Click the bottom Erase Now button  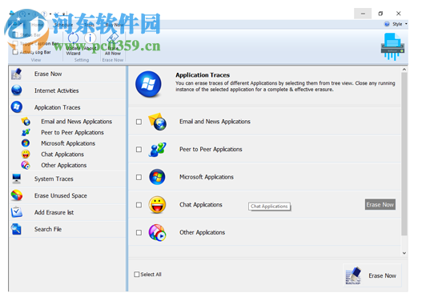pos(372,275)
